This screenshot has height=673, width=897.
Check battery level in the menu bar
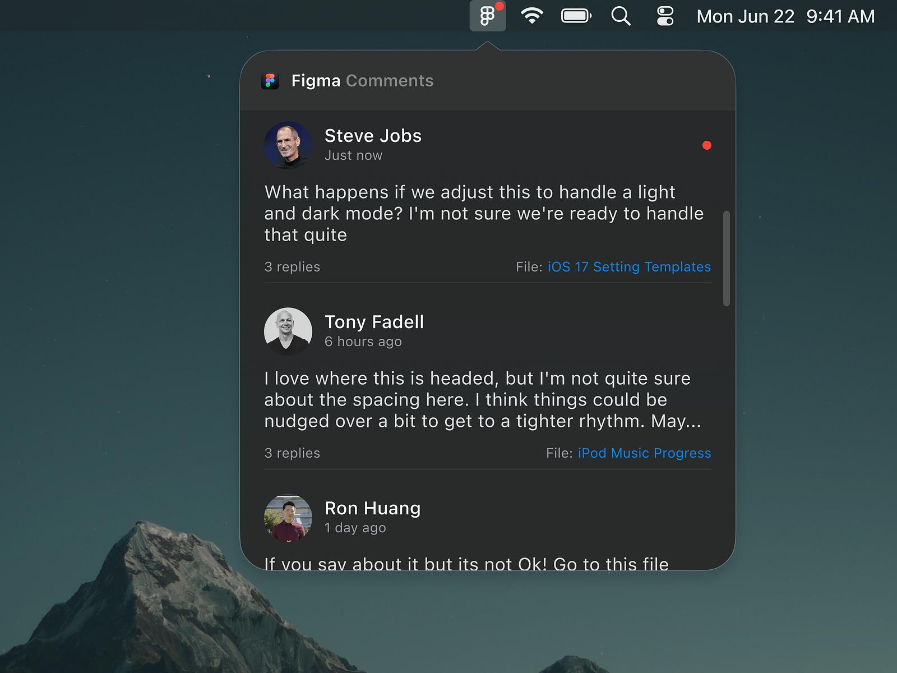click(576, 16)
